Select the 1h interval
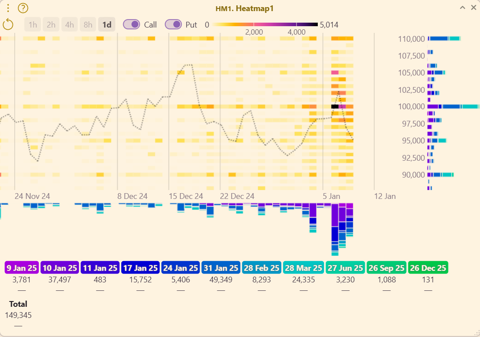Image resolution: width=480 pixels, height=337 pixels. coord(33,24)
